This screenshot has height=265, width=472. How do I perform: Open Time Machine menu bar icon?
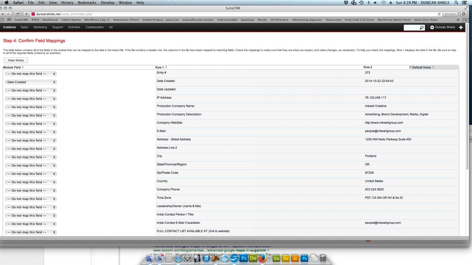[361, 3]
